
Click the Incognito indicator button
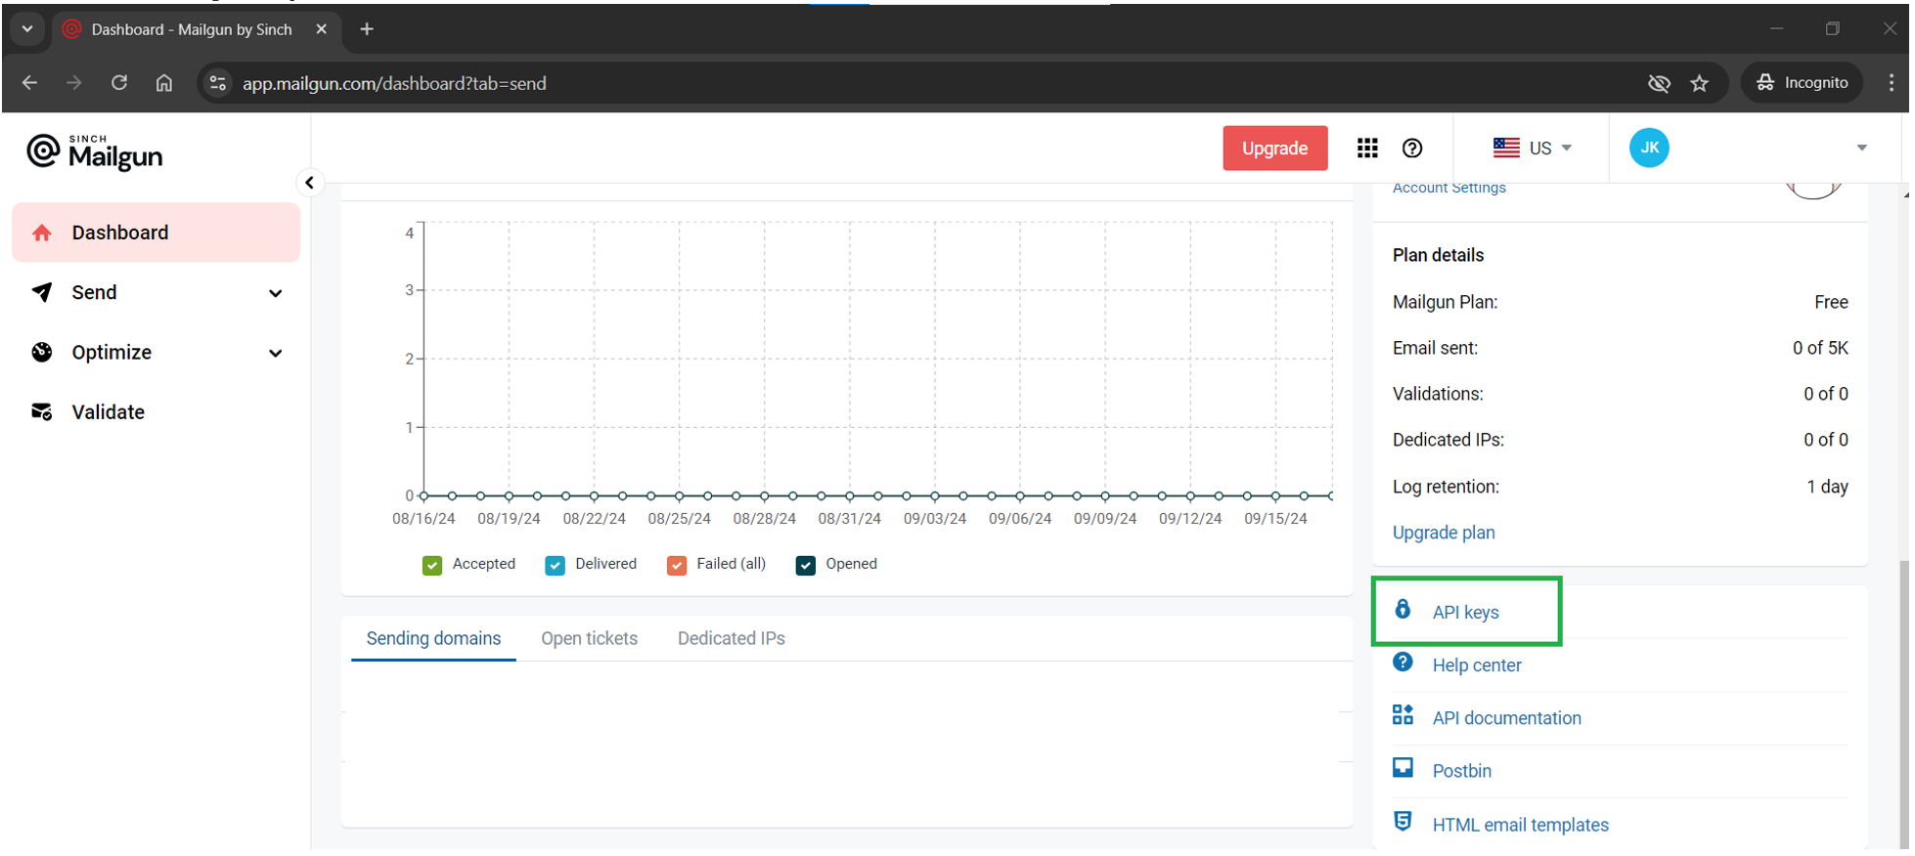(1802, 83)
